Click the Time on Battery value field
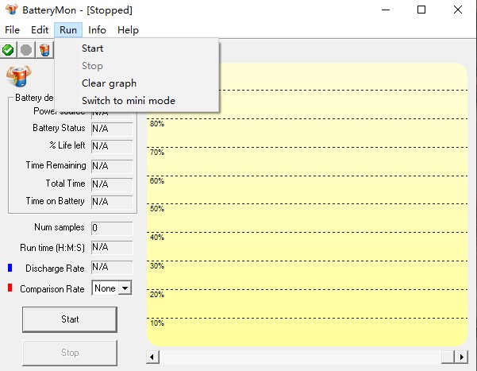Image resolution: width=477 pixels, height=371 pixels. click(112, 202)
